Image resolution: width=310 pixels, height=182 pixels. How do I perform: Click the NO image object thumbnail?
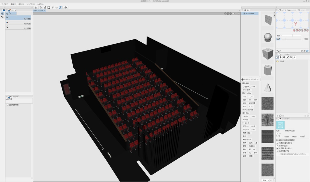(x=280, y=125)
